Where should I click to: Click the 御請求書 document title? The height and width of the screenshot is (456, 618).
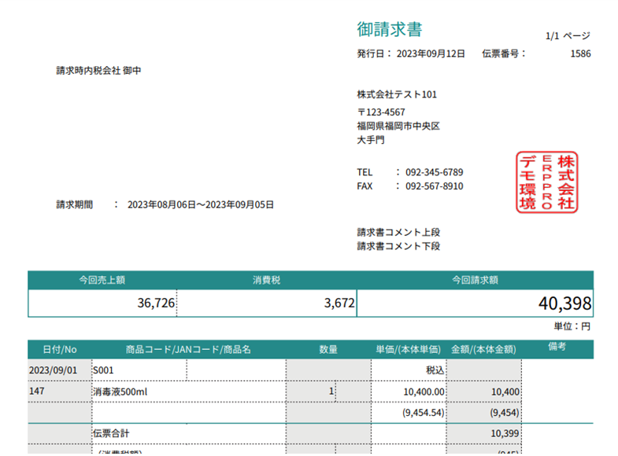389,30
